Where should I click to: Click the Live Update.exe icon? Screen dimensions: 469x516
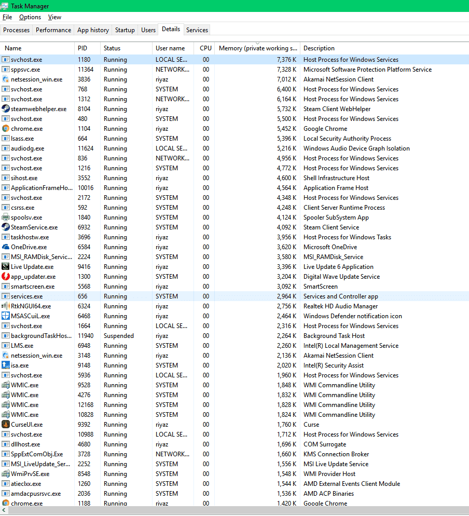(5, 267)
